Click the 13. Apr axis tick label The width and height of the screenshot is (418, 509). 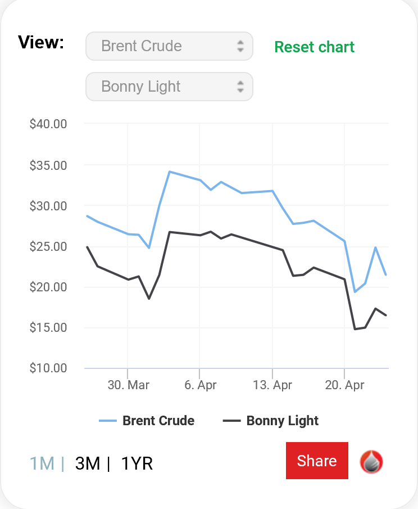[x=272, y=385]
